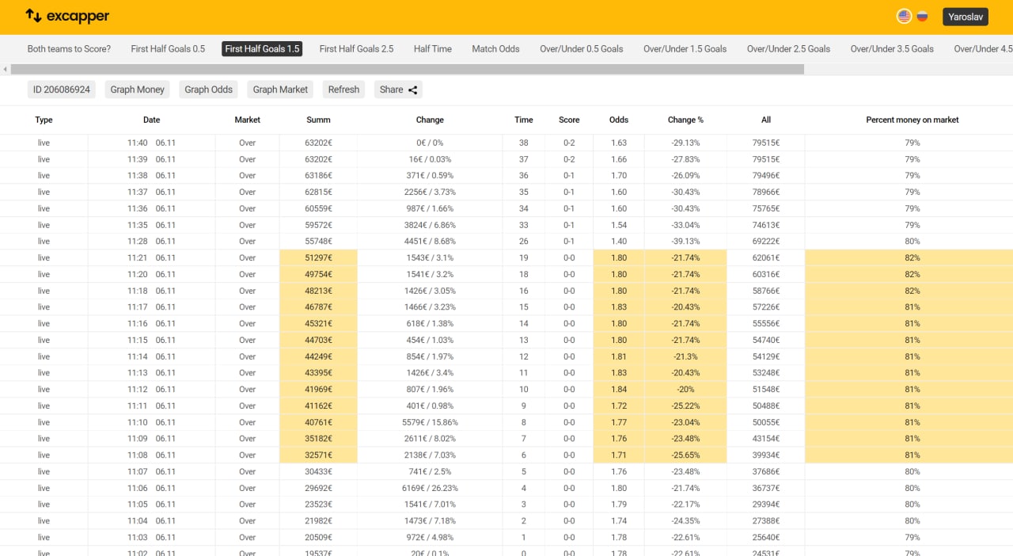Click the change cell 972€ / 4.98%
Viewport: 1013px width, 556px height.
pos(430,537)
